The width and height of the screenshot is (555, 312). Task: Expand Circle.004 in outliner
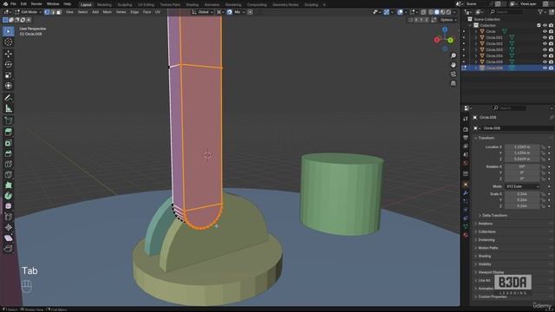coord(476,55)
